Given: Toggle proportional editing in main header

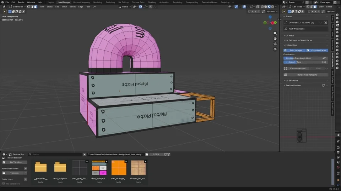Looking at the screenshot, I should point(151,7).
